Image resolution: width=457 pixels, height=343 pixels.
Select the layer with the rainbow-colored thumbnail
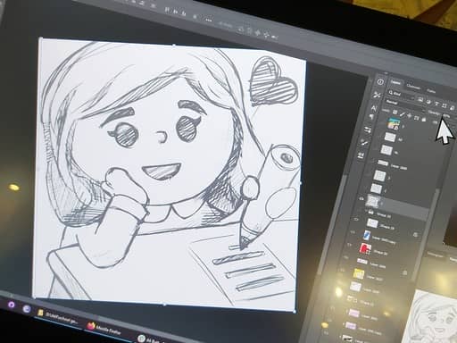(x=394, y=123)
